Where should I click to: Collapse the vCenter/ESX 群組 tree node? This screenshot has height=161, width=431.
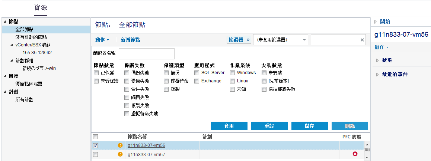tap(12, 45)
